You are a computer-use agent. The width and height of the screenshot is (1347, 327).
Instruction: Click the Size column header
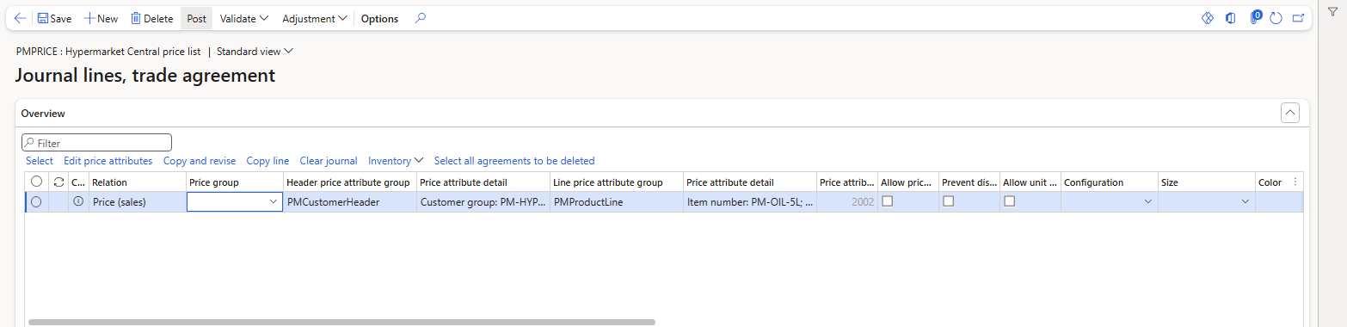[1207, 182]
